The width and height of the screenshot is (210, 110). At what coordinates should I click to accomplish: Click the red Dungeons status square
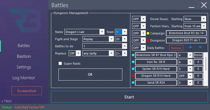(x=148, y=40)
